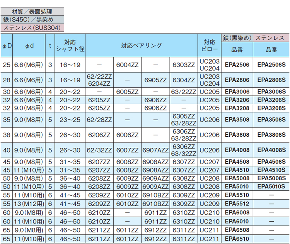Open part number EPA4510
This screenshot has height=244, width=290.
pyautogui.click(x=237, y=170)
